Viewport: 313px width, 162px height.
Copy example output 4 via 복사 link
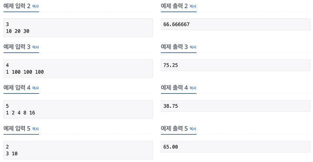pos(193,88)
